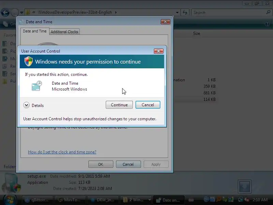273x205 pixels.
Task: Select the Date and Time tab
Action: coord(35,31)
